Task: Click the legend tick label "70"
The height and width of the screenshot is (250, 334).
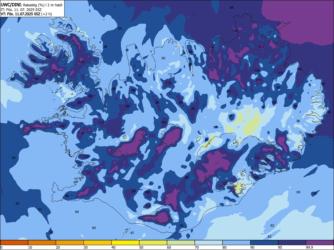Action: (x=197, y=247)
